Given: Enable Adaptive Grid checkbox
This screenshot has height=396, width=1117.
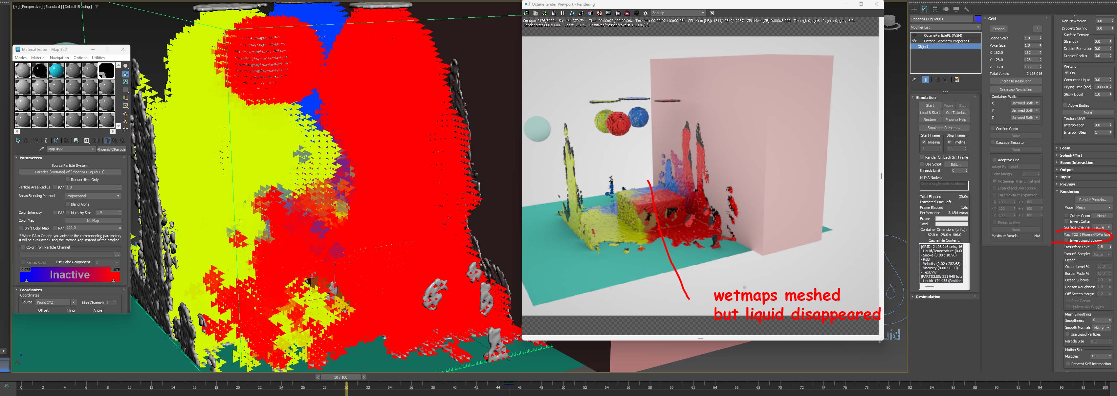Looking at the screenshot, I should coord(994,160).
